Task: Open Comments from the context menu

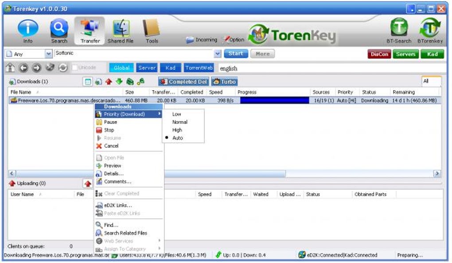Action: coord(129,182)
